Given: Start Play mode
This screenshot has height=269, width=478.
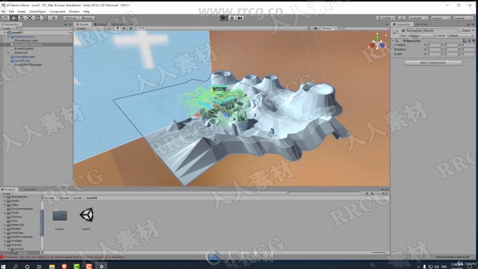Looking at the screenshot, I should [223, 18].
